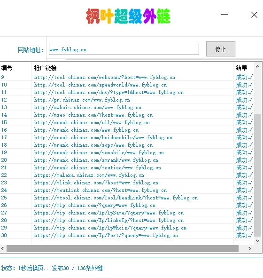
Task: Click the 枫叶超级外链 colorful title logo
Action: [x=128, y=16]
